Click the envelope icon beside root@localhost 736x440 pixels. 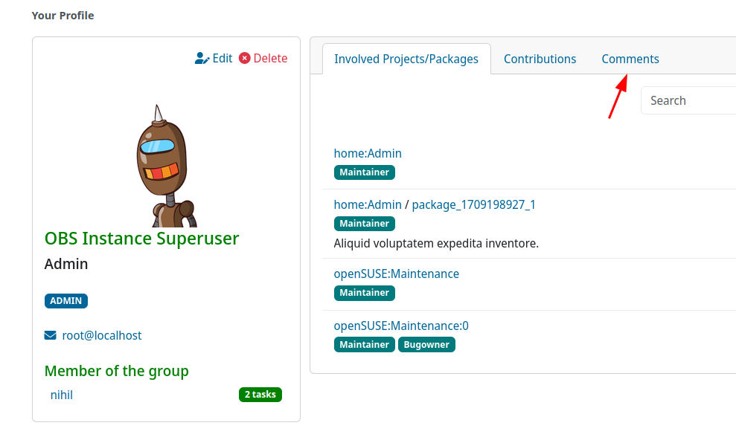coord(49,334)
